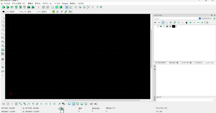
Task: Open a file with the folder icon
Action: click(x=12, y=7)
